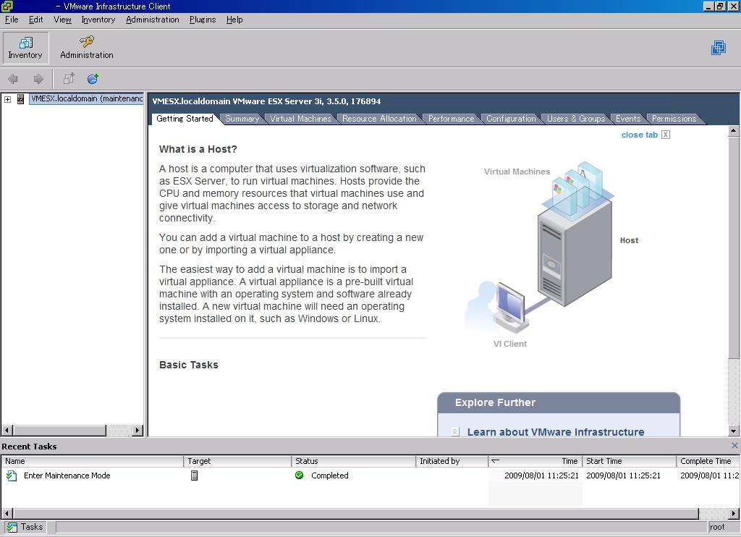Viewport: 741px width, 537px height.
Task: Sort Recent Tasks by Start Time column
Action: pos(630,461)
